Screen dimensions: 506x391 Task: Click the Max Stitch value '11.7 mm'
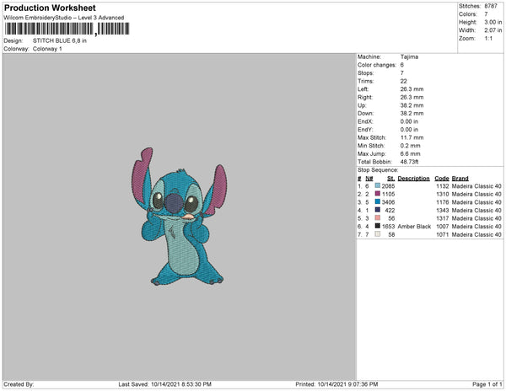click(x=412, y=137)
